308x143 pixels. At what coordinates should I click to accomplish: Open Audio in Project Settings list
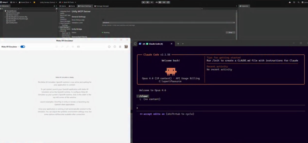62,13
